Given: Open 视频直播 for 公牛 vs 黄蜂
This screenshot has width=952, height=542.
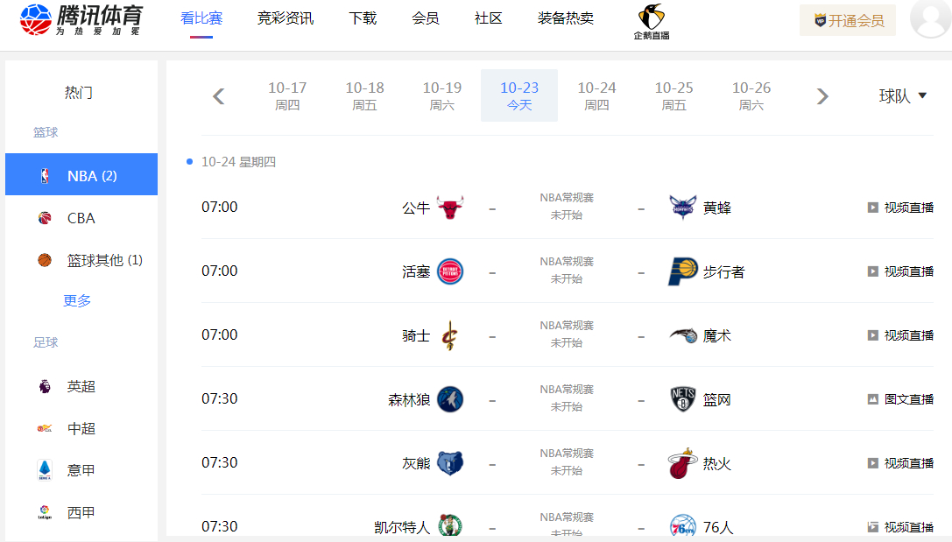Looking at the screenshot, I should tap(901, 208).
